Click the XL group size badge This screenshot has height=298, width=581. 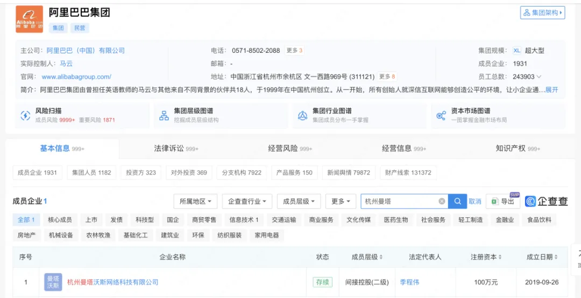(517, 51)
